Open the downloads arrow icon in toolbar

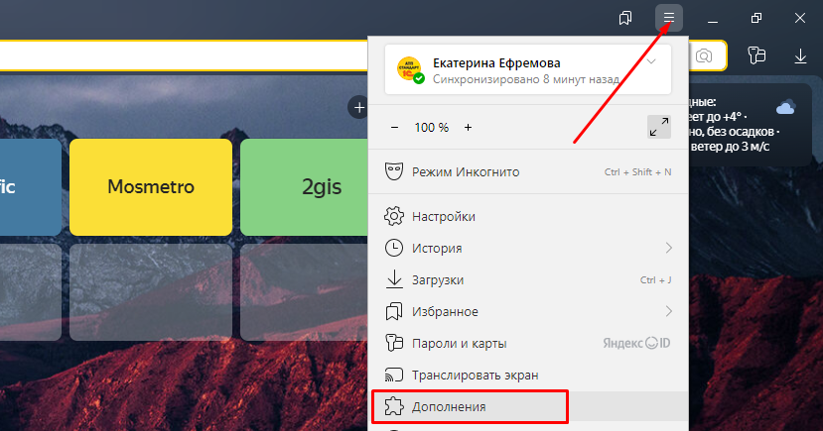(800, 56)
